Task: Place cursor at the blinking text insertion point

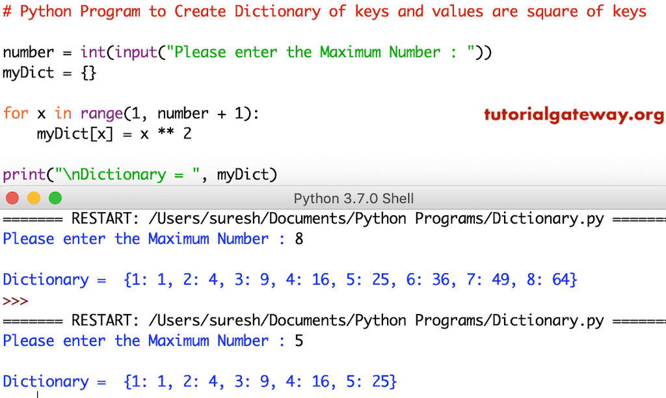Action: pos(37,394)
